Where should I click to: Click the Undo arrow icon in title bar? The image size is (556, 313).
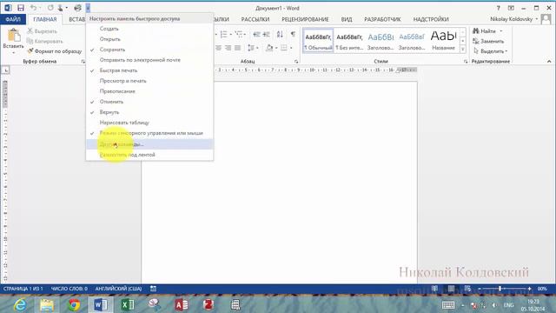(33, 8)
